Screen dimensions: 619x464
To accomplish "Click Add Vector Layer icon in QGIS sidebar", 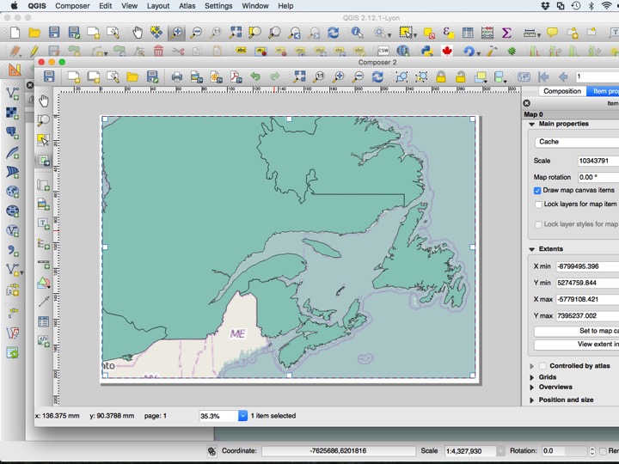I will coord(13,94).
